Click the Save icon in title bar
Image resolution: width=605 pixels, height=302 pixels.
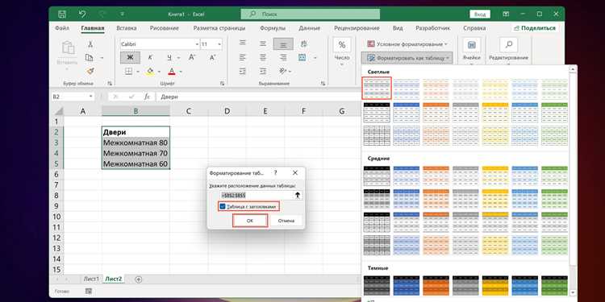click(x=62, y=14)
